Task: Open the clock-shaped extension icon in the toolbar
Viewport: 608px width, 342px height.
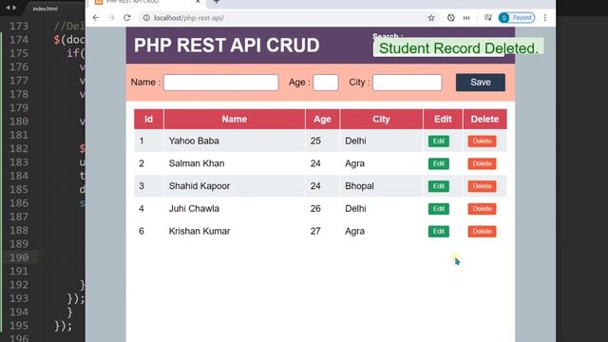Action: point(450,18)
